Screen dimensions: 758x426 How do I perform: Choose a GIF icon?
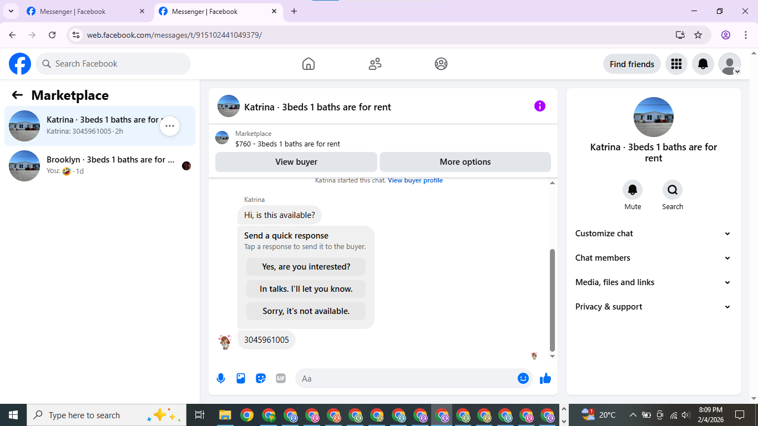click(281, 378)
